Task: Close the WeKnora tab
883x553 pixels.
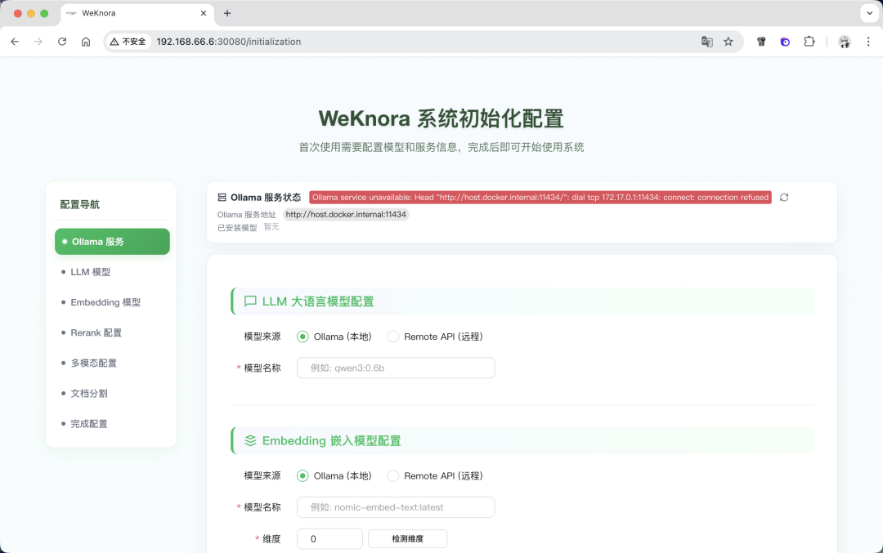Action: (x=204, y=13)
